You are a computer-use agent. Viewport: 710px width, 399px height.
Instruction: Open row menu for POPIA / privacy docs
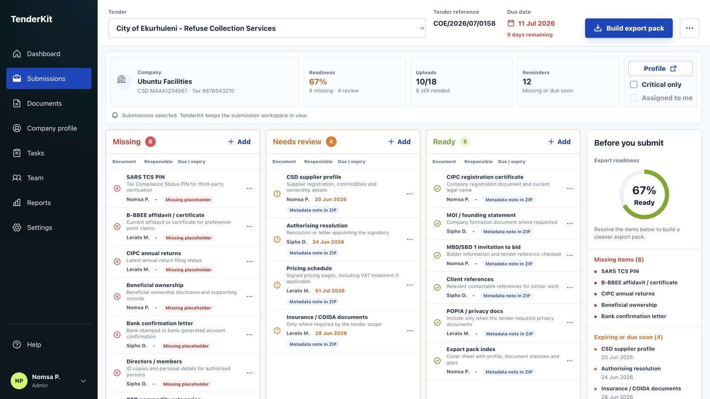(x=570, y=322)
